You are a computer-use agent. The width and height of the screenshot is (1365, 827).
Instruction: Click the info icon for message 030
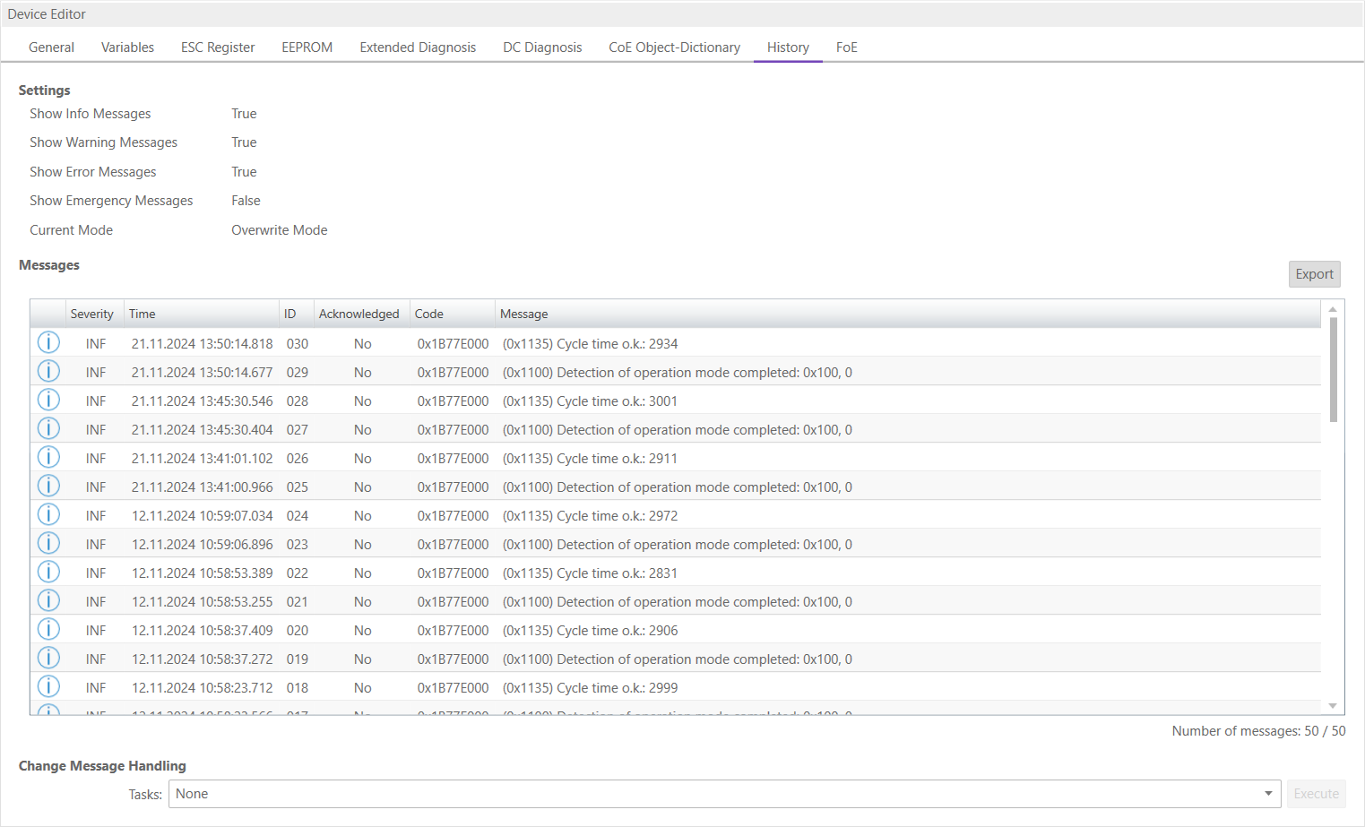pyautogui.click(x=48, y=343)
